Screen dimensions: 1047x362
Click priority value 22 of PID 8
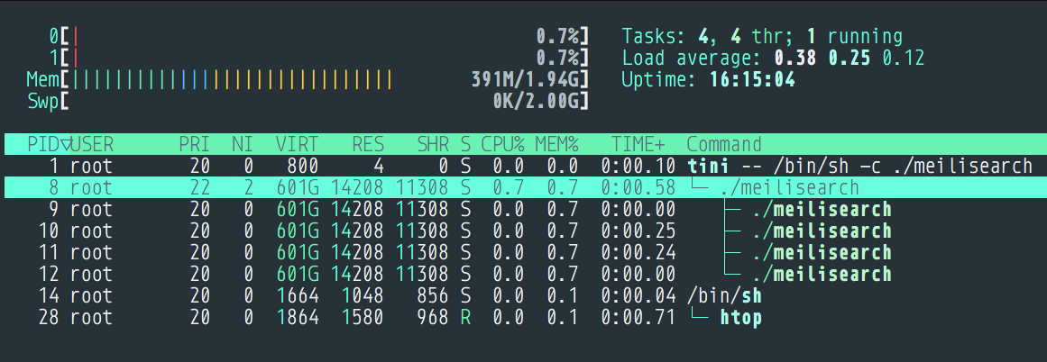(199, 188)
